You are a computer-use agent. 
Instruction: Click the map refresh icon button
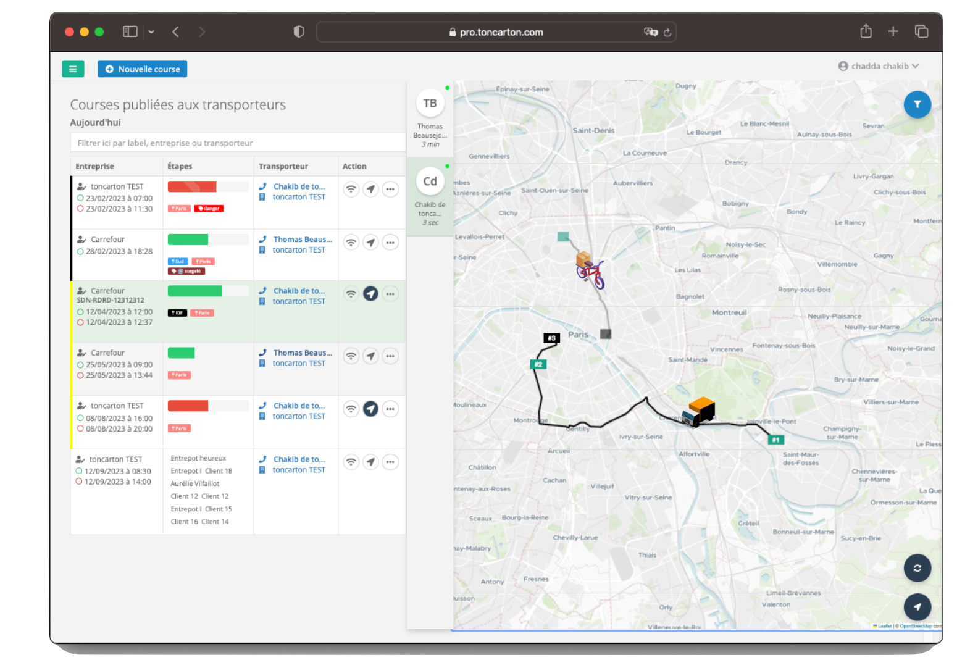917,568
